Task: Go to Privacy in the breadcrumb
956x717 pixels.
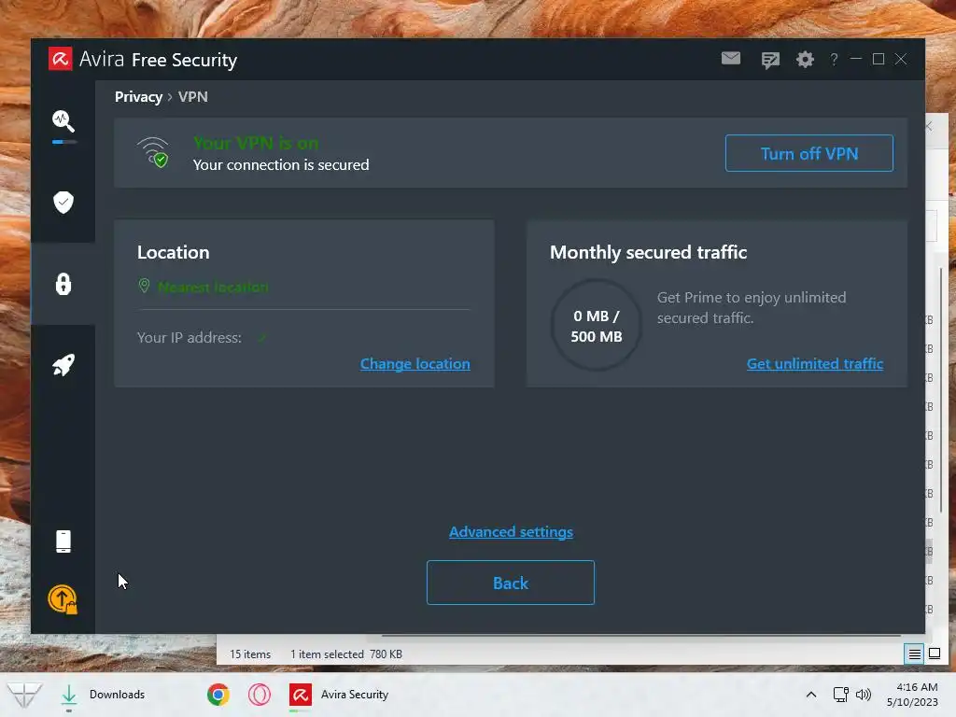Action: (x=138, y=97)
